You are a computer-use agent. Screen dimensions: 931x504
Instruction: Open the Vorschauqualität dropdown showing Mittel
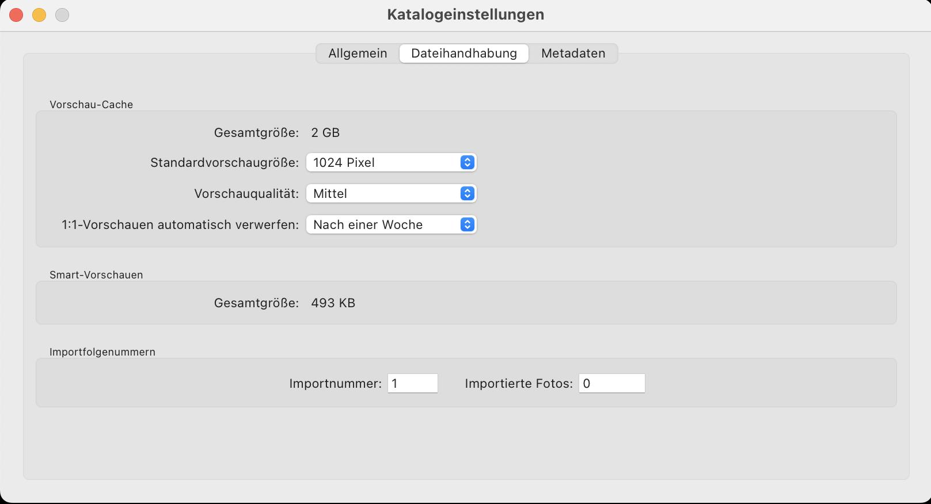391,193
